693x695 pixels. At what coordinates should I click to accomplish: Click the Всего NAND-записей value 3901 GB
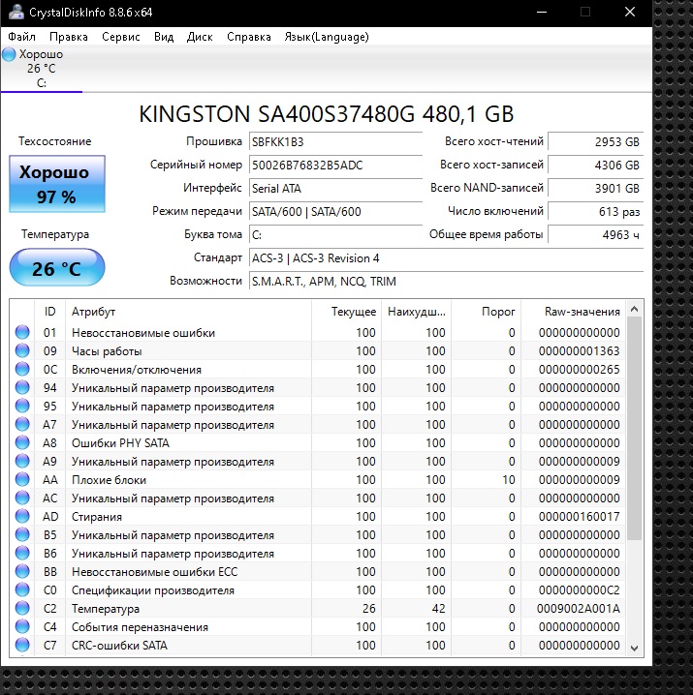[595, 189]
